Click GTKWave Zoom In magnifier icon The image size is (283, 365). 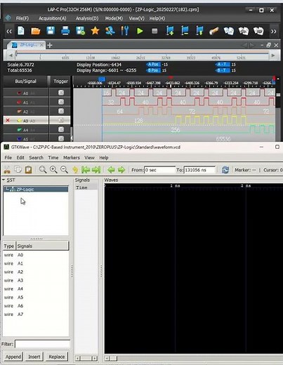(53, 170)
